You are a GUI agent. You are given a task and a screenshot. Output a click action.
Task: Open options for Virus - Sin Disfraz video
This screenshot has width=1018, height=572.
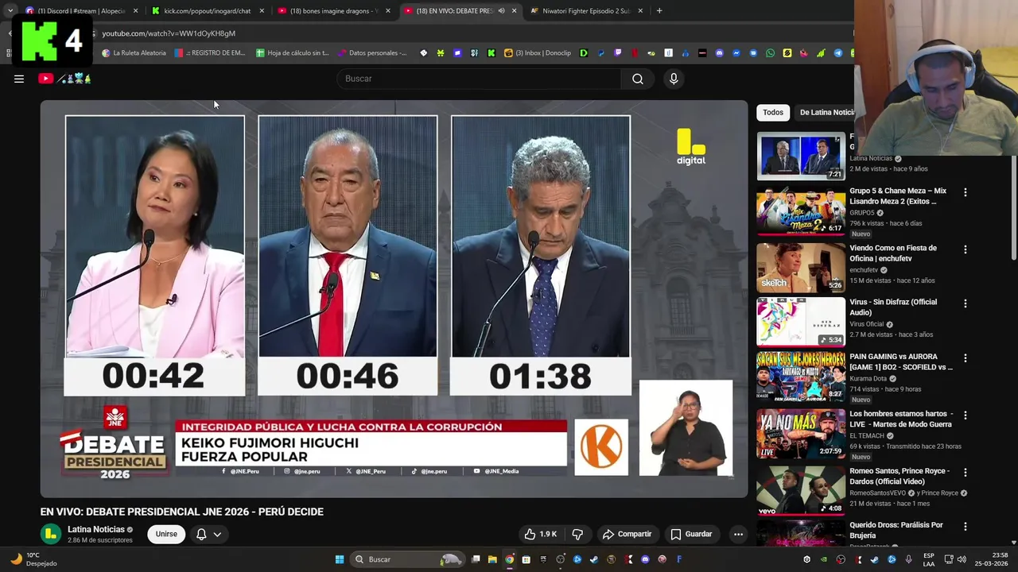(966, 303)
